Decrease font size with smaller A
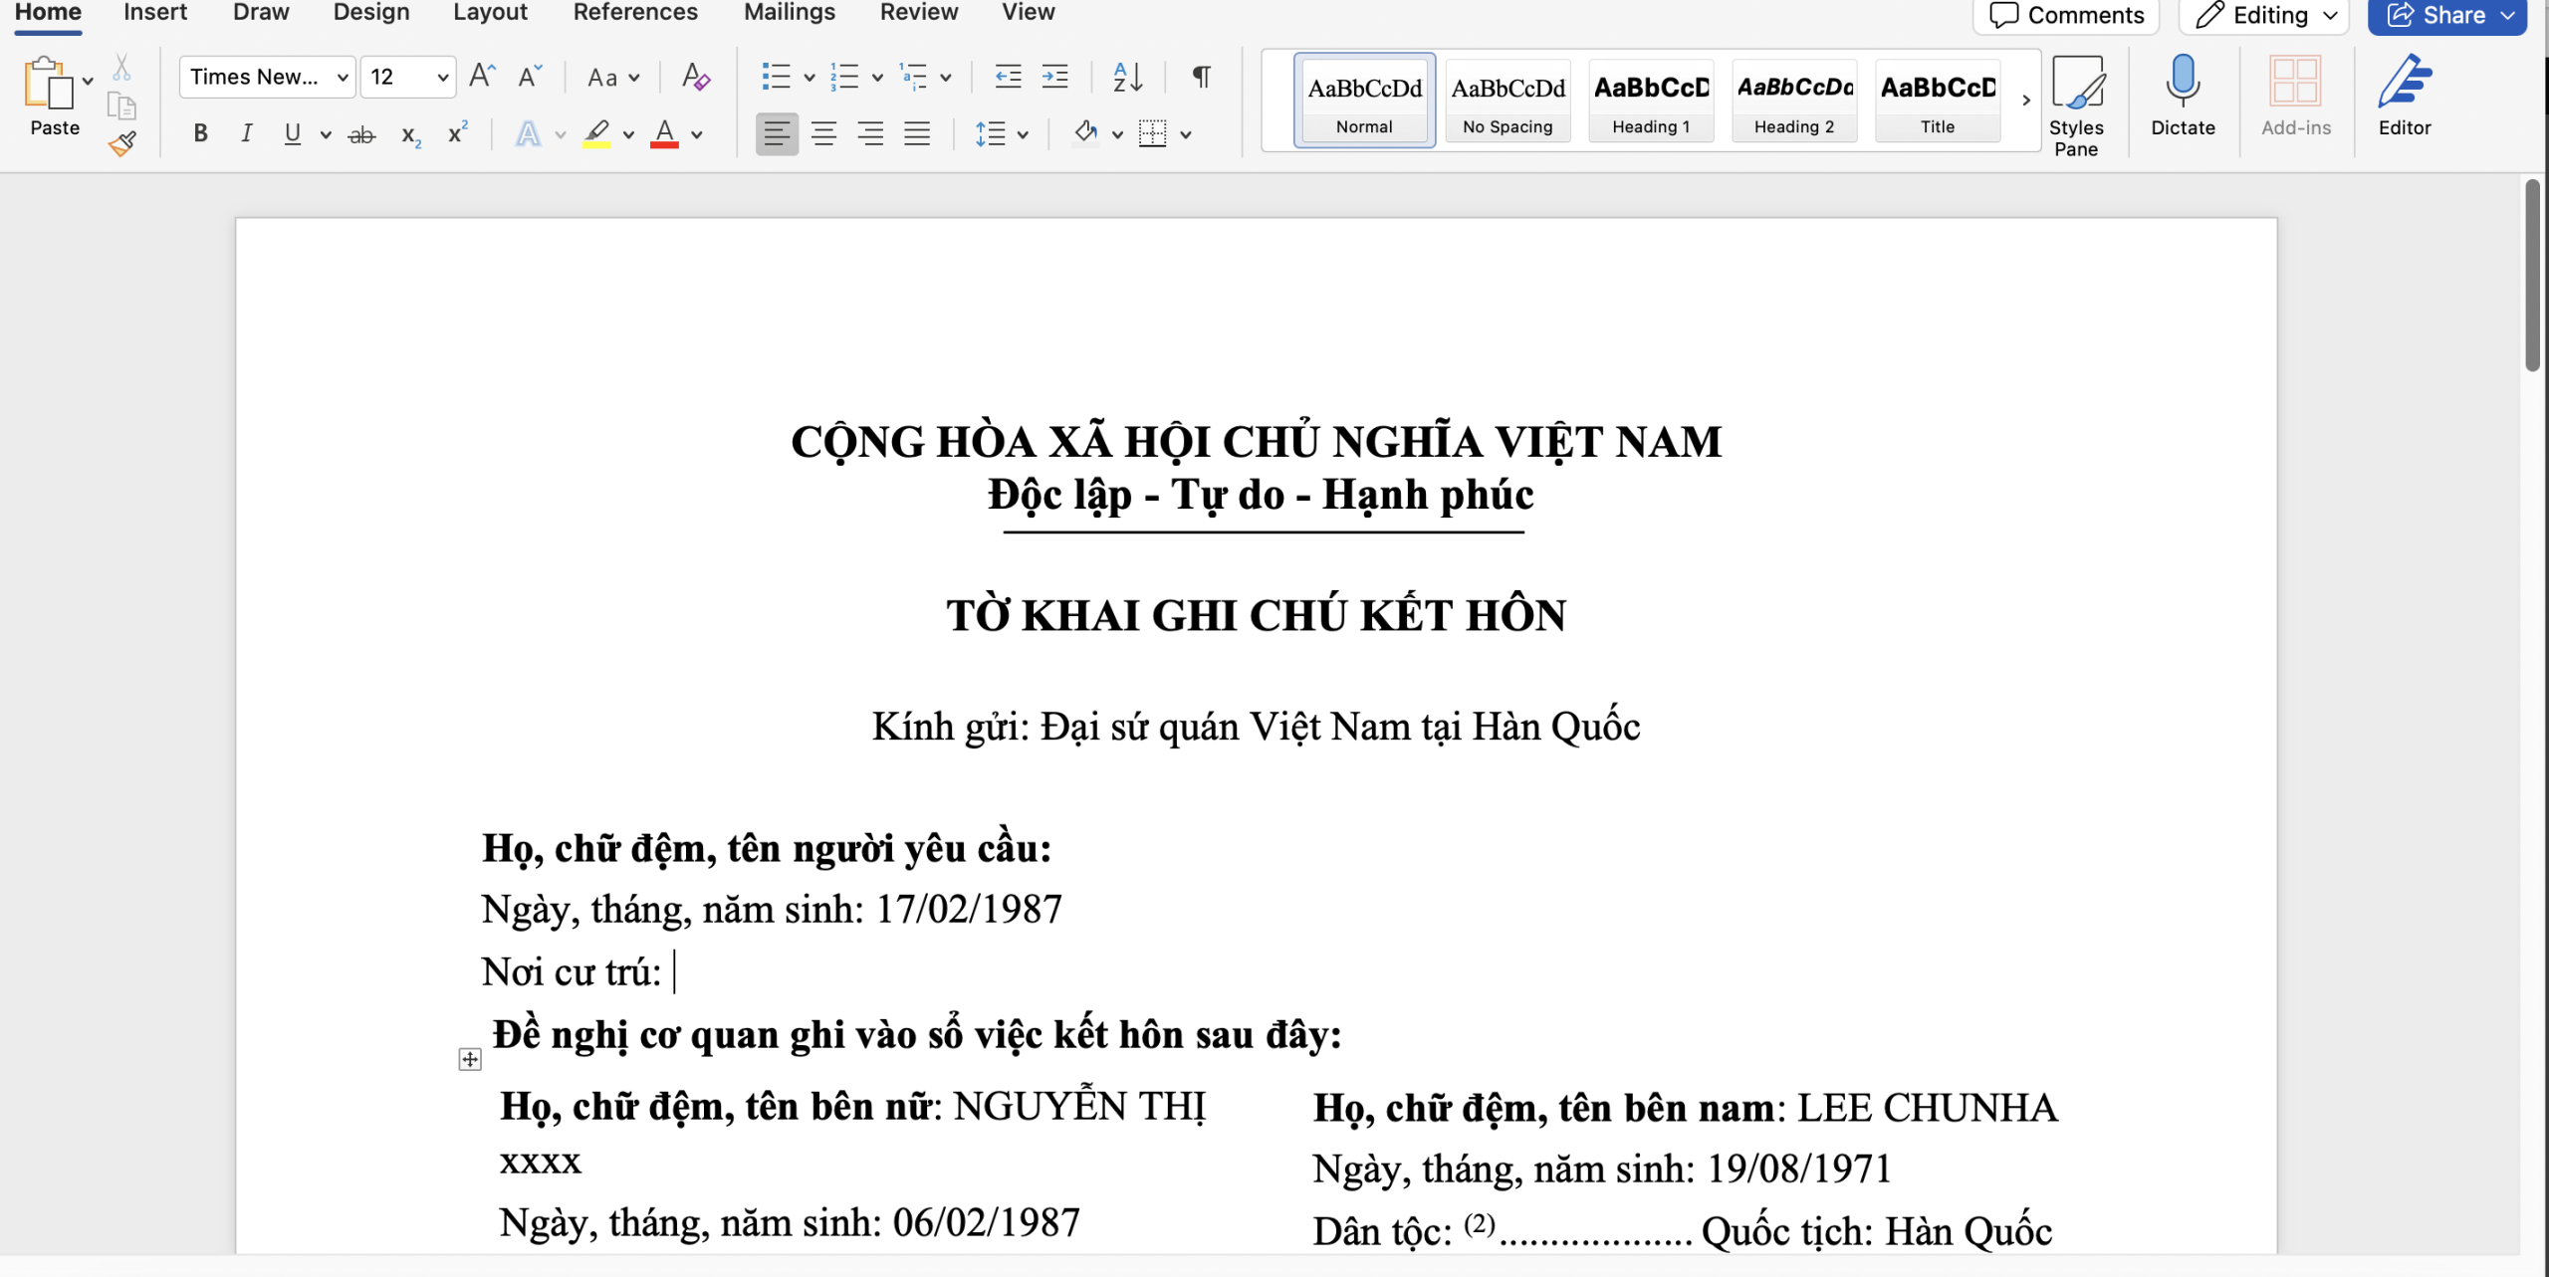The image size is (2549, 1277). pyautogui.click(x=530, y=77)
